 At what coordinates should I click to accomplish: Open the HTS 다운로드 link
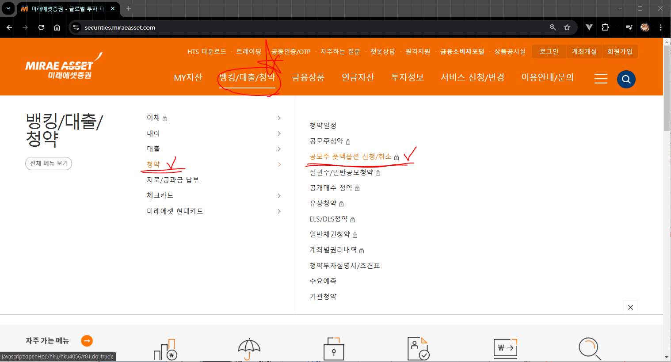click(207, 52)
